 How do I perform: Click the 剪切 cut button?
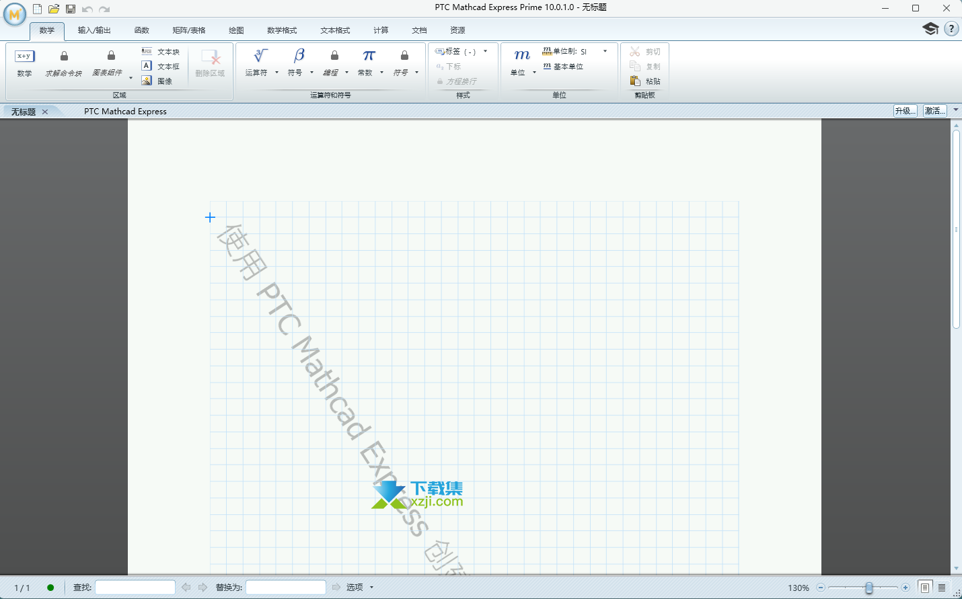pyautogui.click(x=645, y=52)
